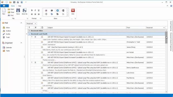Collapse the ribbon with the up chevron
The width and height of the screenshot is (173, 97).
[167, 6]
